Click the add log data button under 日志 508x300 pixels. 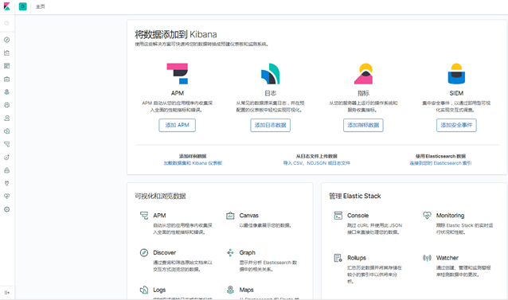click(x=270, y=125)
